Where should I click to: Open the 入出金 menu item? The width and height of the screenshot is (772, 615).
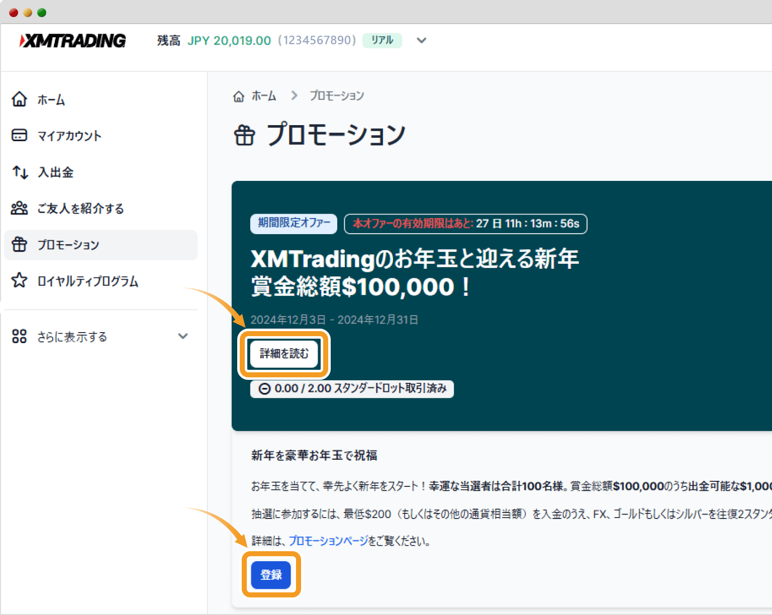coord(56,172)
